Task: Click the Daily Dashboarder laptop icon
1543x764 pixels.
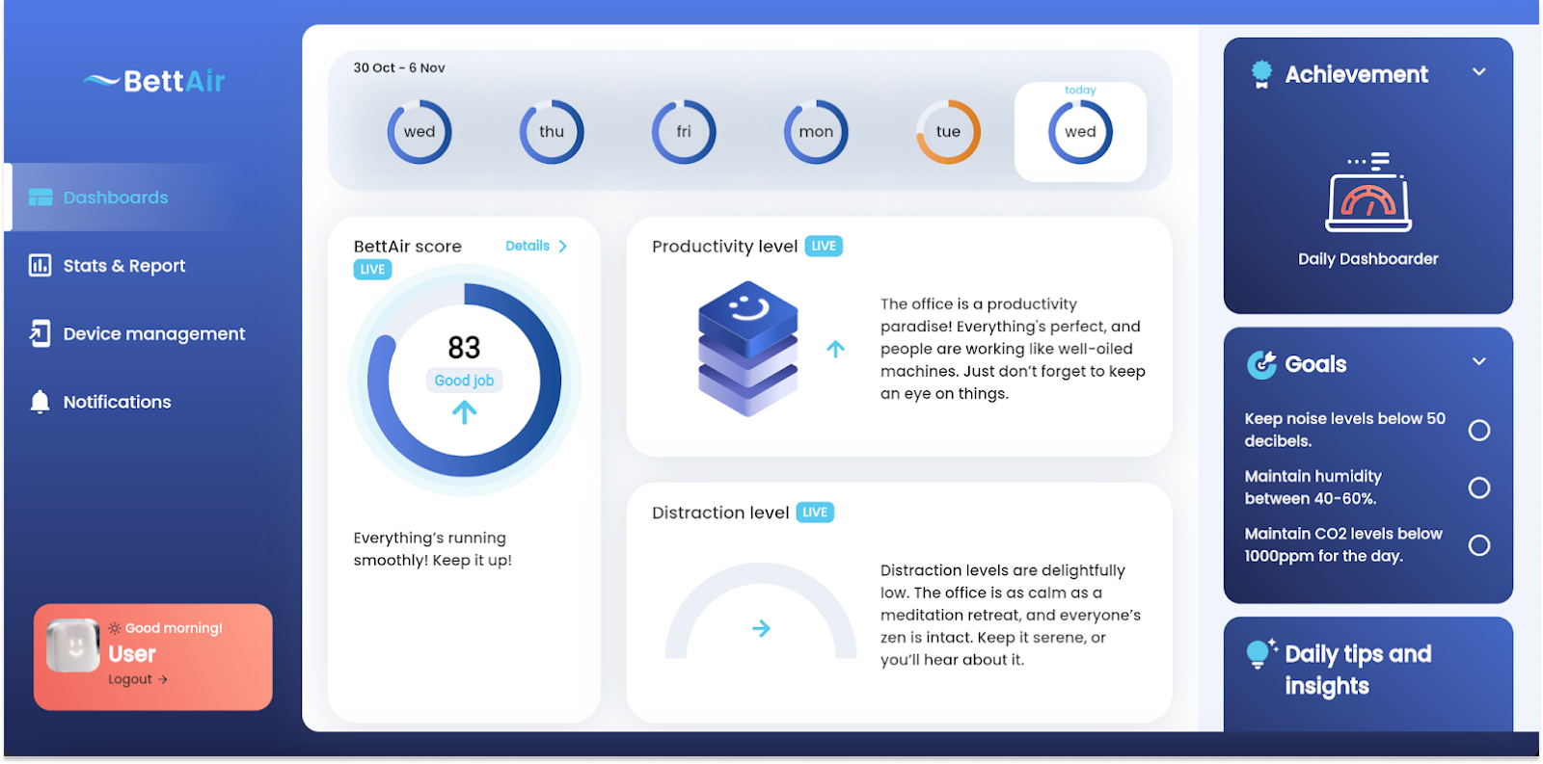Action: click(x=1368, y=192)
